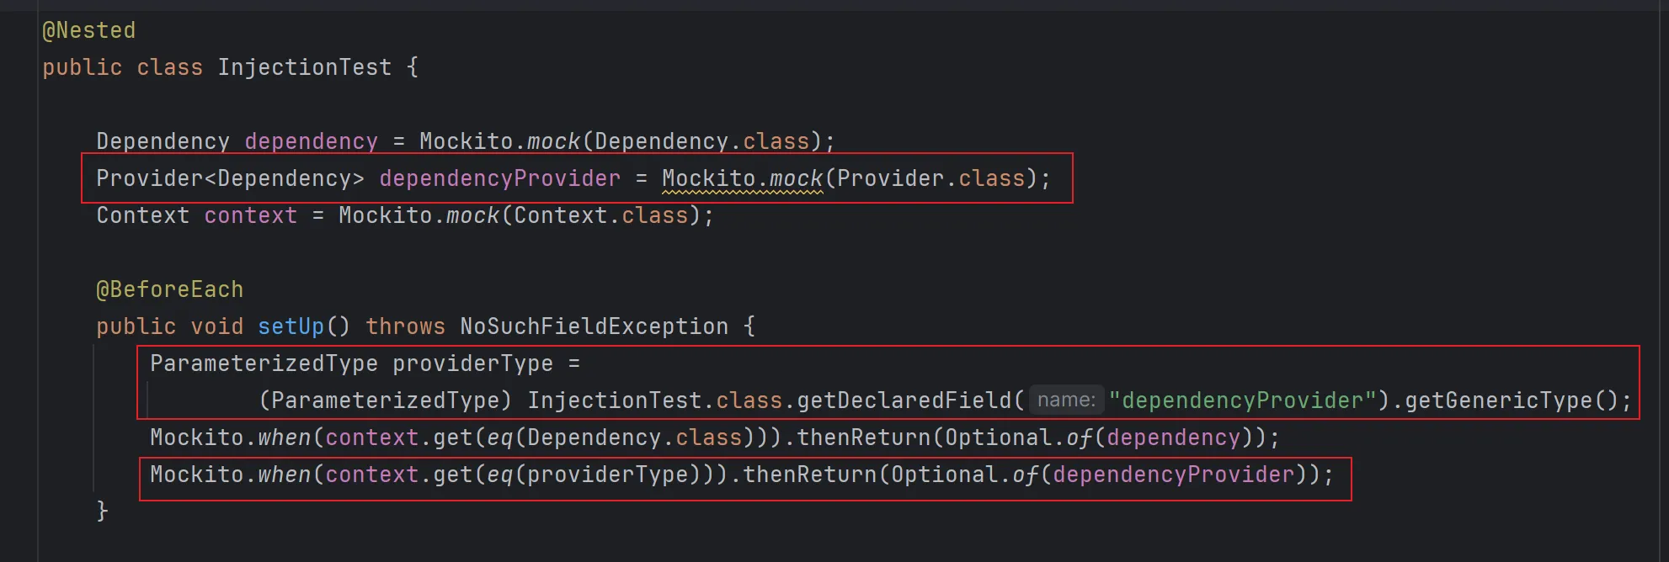Click the context field name in its declaration

point(250,215)
